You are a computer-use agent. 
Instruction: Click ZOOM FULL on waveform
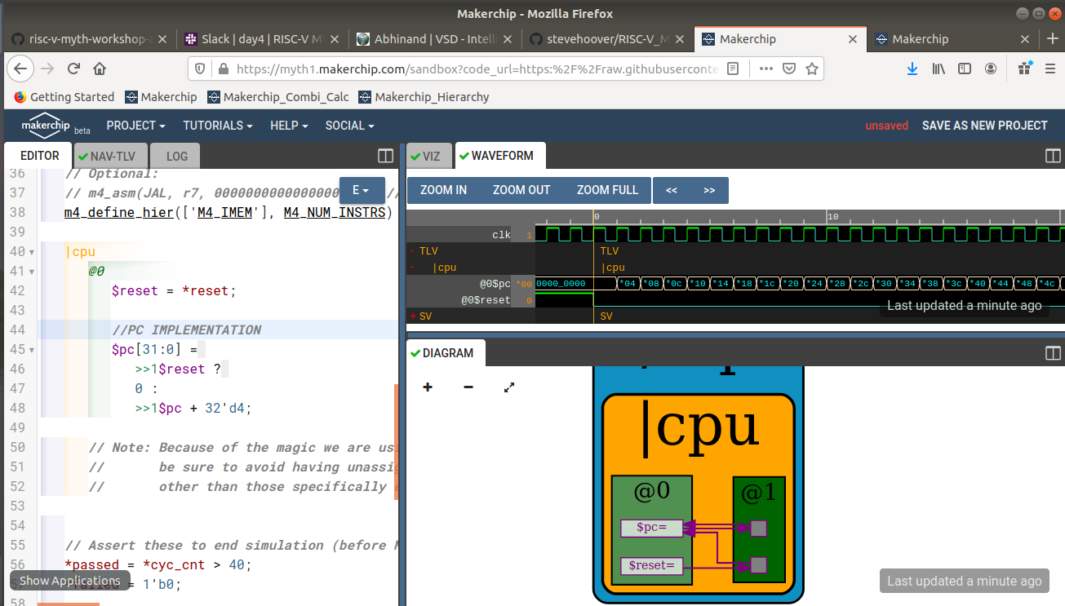point(607,190)
